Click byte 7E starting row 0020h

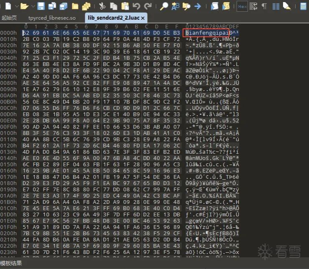26,46
